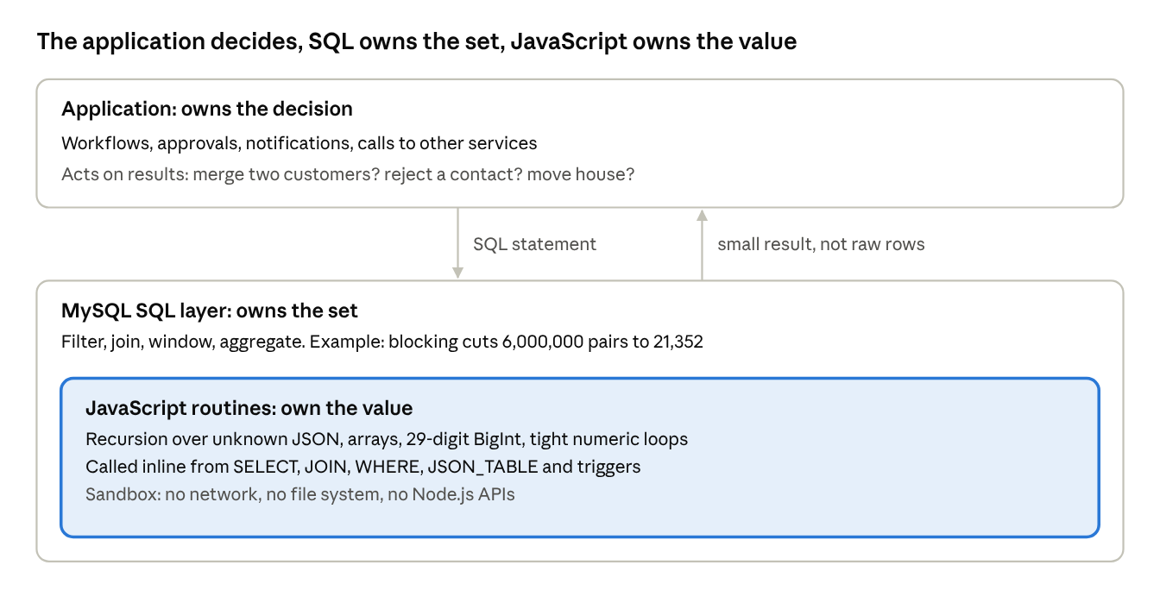This screenshot has height=609, width=1160.
Task: Select the 'Filter, join, window, aggregate' example line
Action: [x=382, y=342]
